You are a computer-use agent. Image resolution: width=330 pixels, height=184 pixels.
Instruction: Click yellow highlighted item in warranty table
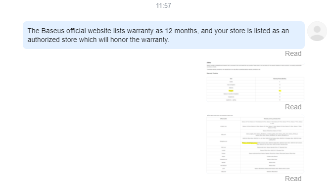tap(231, 91)
